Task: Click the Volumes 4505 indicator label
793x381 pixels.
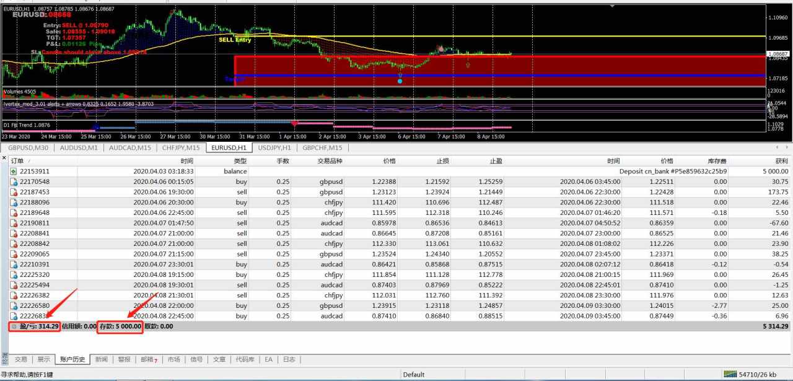Action: tap(19, 92)
